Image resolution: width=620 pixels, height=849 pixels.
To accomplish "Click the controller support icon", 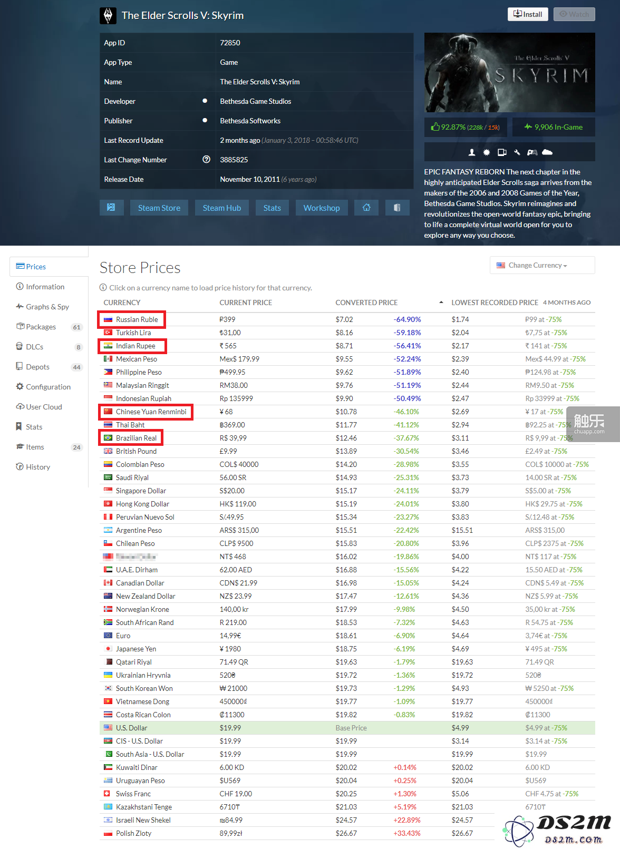I will (x=532, y=152).
